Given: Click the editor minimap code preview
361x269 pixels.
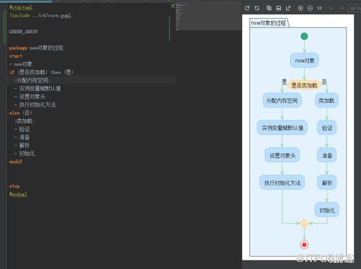Looking at the screenshot, I should [180, 17].
